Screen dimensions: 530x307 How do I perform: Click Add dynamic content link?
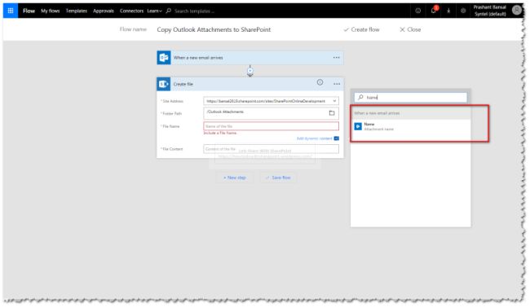(x=315, y=138)
